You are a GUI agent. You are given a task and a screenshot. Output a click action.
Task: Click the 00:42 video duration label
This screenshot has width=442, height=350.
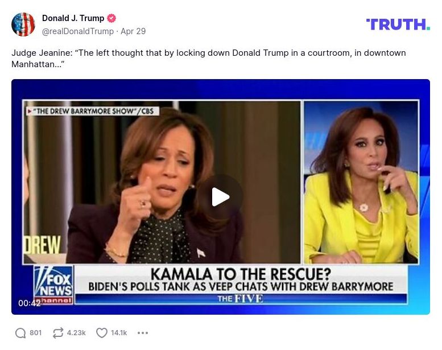coord(30,303)
